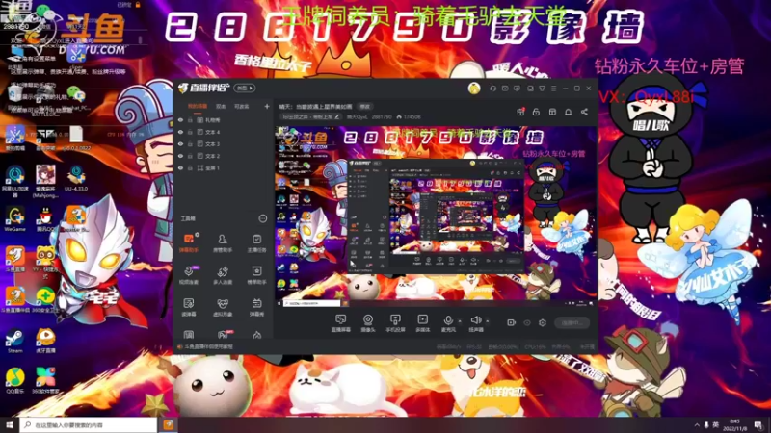The width and height of the screenshot is (771, 433).
Task: Open the 虚拟形象 tool
Action: click(223, 307)
